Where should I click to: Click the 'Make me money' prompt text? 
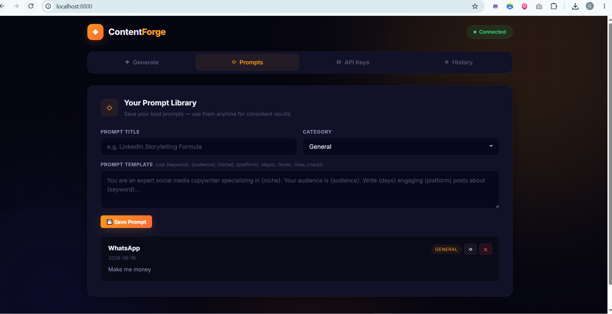129,269
